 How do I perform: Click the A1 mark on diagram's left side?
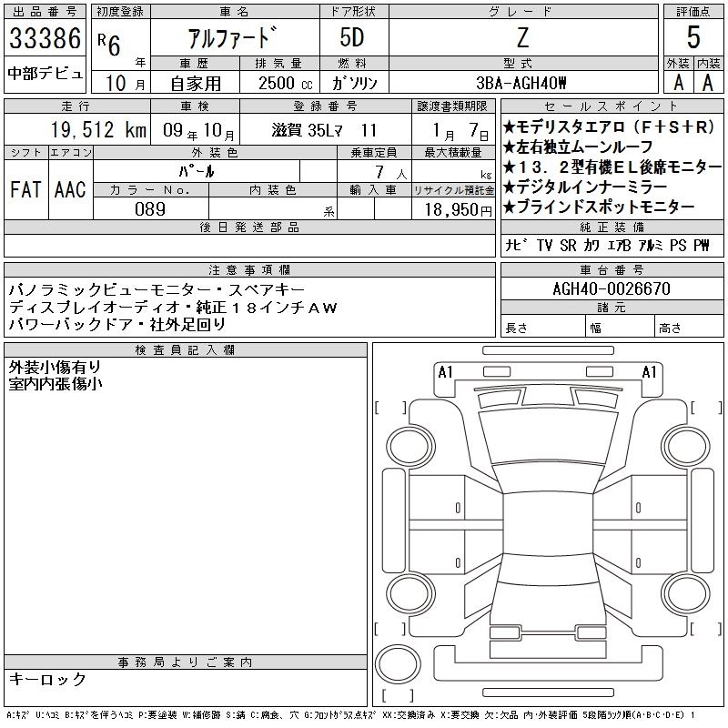445,372
